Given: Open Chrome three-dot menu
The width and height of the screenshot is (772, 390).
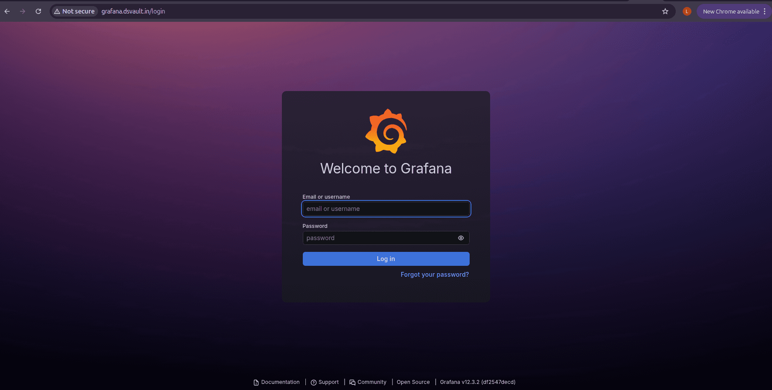Looking at the screenshot, I should [765, 11].
